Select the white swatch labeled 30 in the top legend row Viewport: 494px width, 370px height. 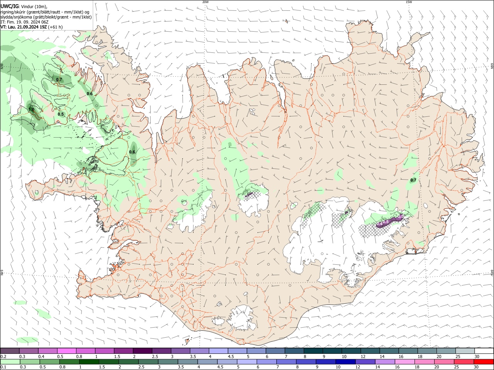pyautogui.click(x=484, y=351)
